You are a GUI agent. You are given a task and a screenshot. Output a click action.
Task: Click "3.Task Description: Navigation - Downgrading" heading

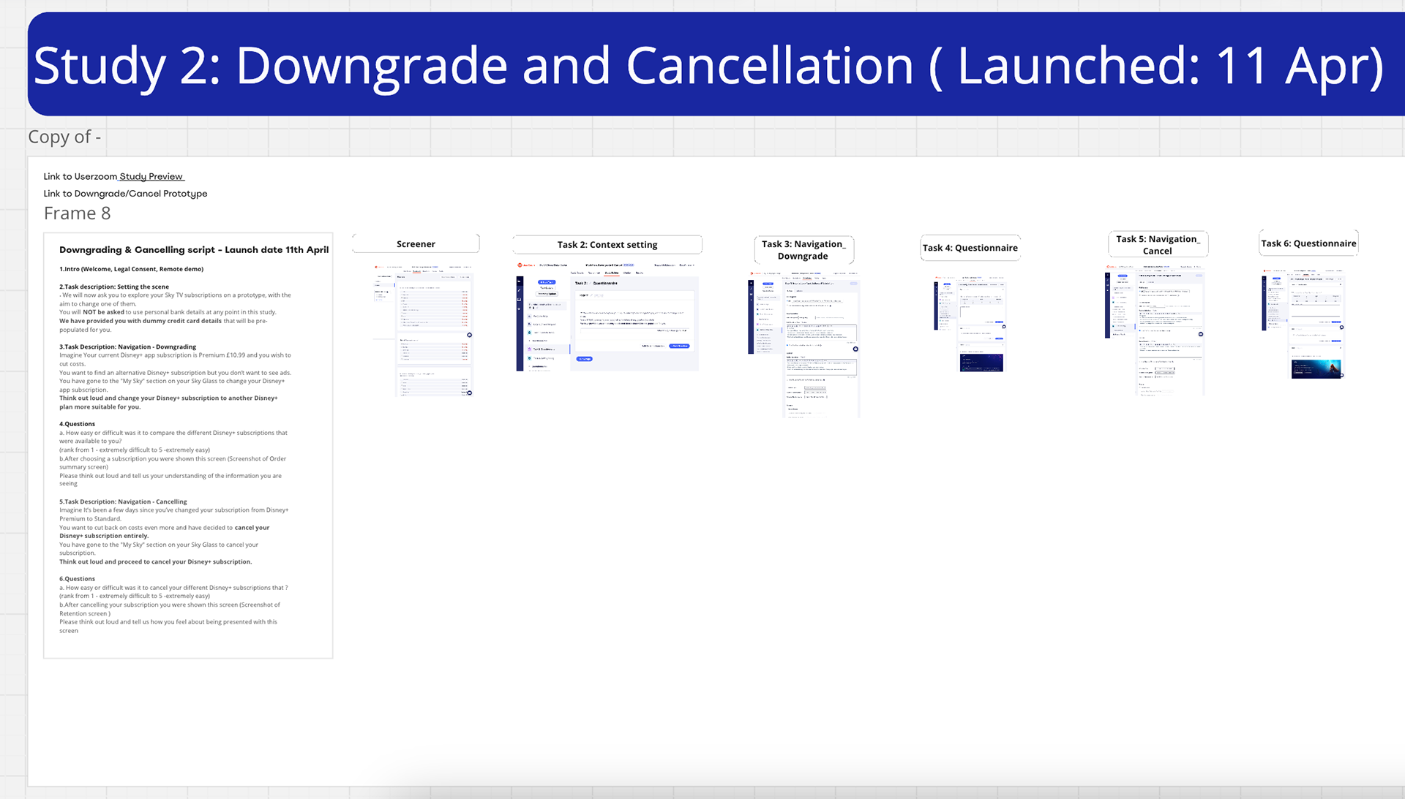[x=128, y=347]
